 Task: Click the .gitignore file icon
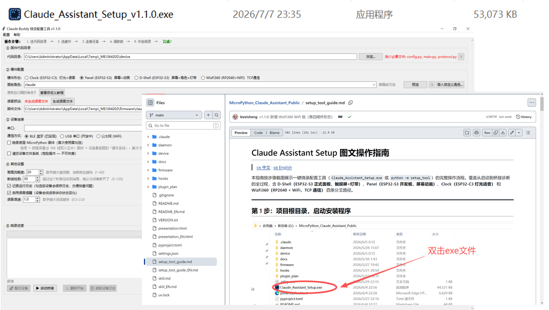pos(154,195)
